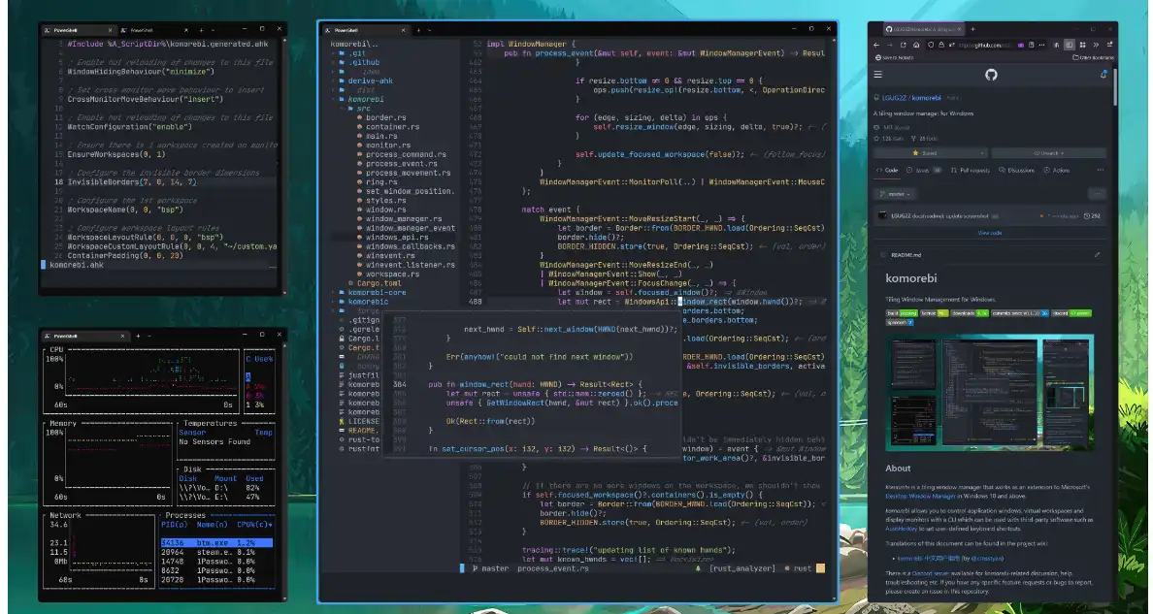This screenshot has width=1153, height=614.
Task: Open workspace.rs in the file tree
Action: click(x=393, y=274)
